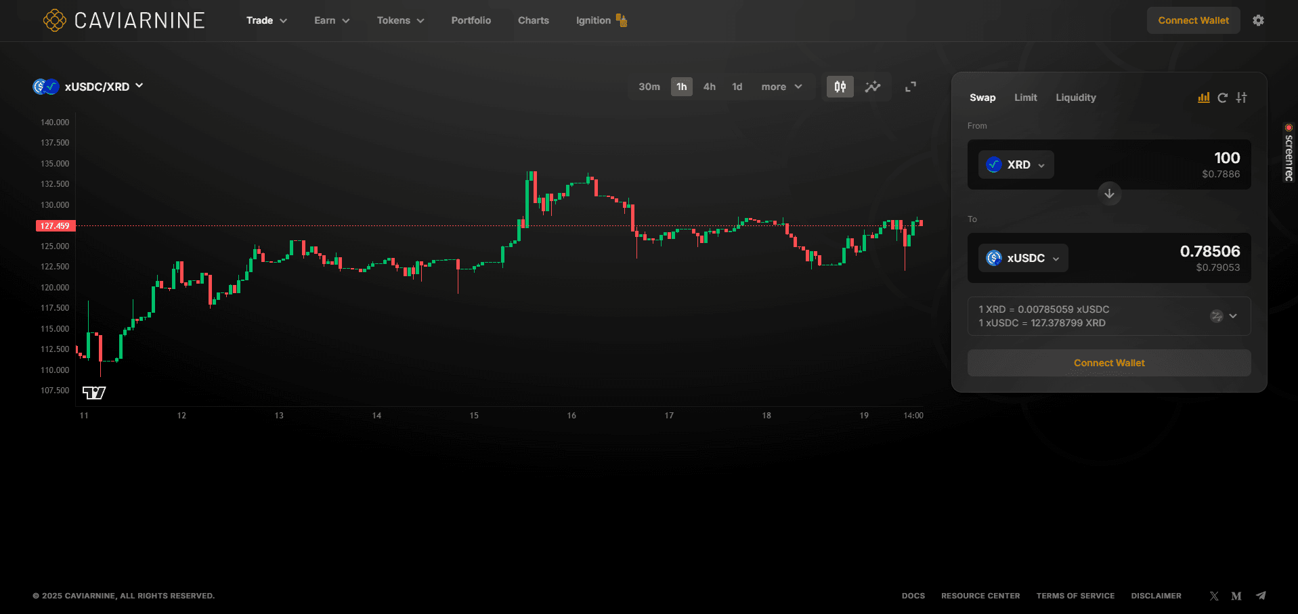Click the $0.7886 value under From amount
This screenshot has width=1298, height=614.
pyautogui.click(x=1221, y=174)
